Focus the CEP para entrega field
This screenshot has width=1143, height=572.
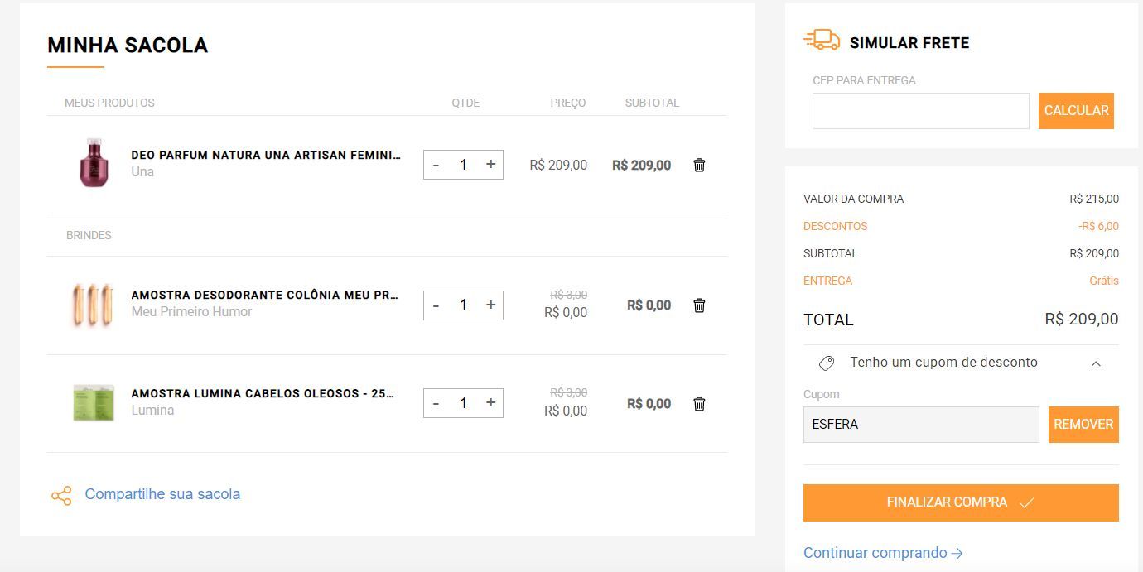point(920,111)
